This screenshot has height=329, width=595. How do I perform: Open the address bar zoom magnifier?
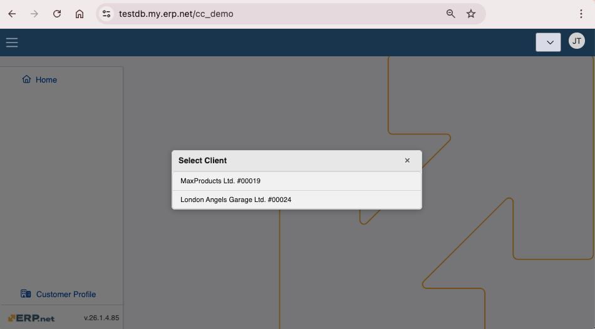tap(450, 14)
